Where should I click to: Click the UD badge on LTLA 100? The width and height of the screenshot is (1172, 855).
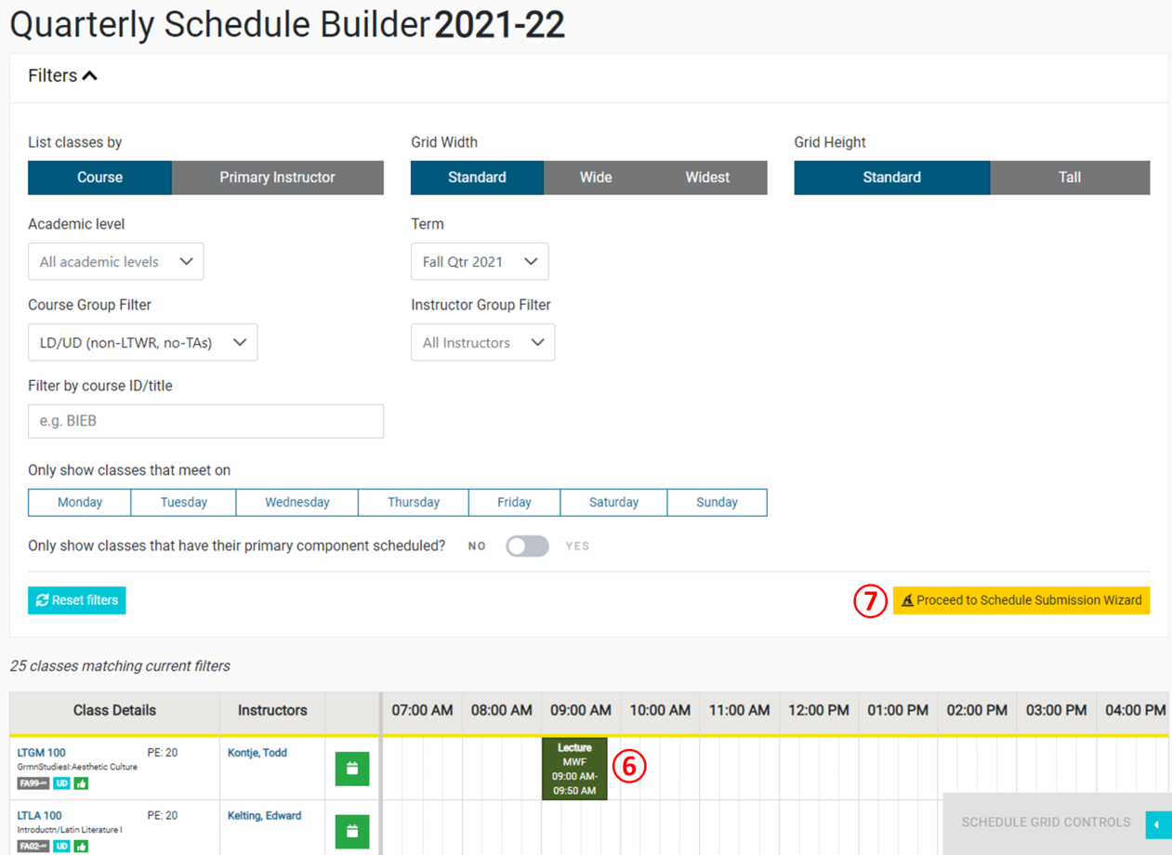coord(61,847)
